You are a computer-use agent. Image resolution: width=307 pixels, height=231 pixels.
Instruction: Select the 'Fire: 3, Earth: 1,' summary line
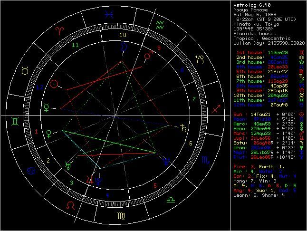259,166
